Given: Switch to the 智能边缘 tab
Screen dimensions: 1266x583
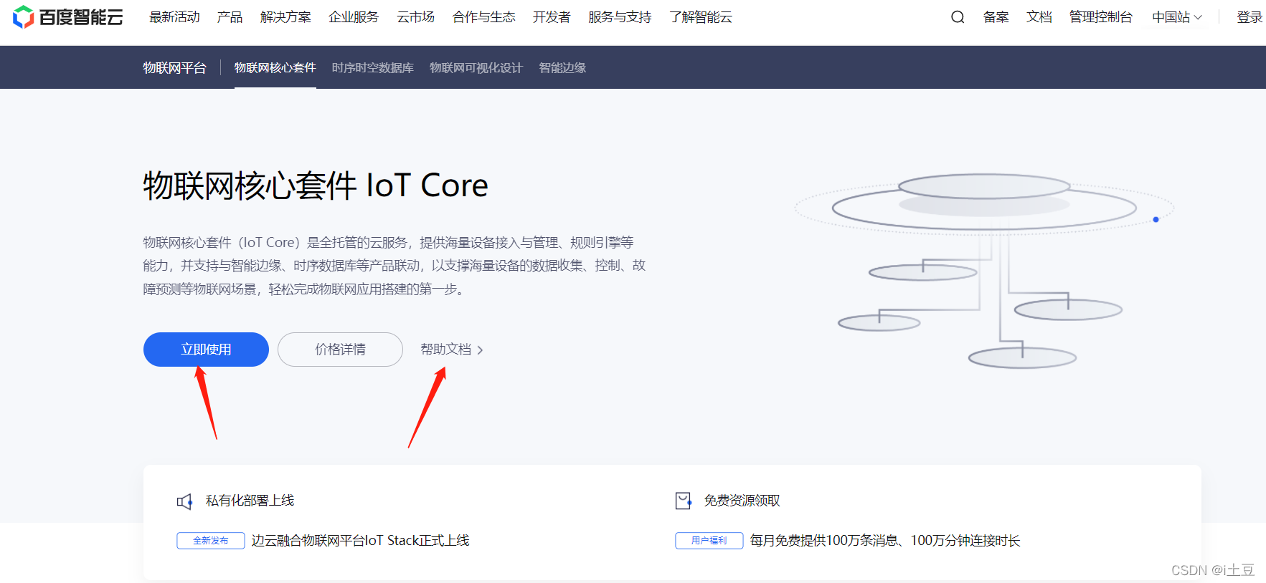Looking at the screenshot, I should click(562, 68).
